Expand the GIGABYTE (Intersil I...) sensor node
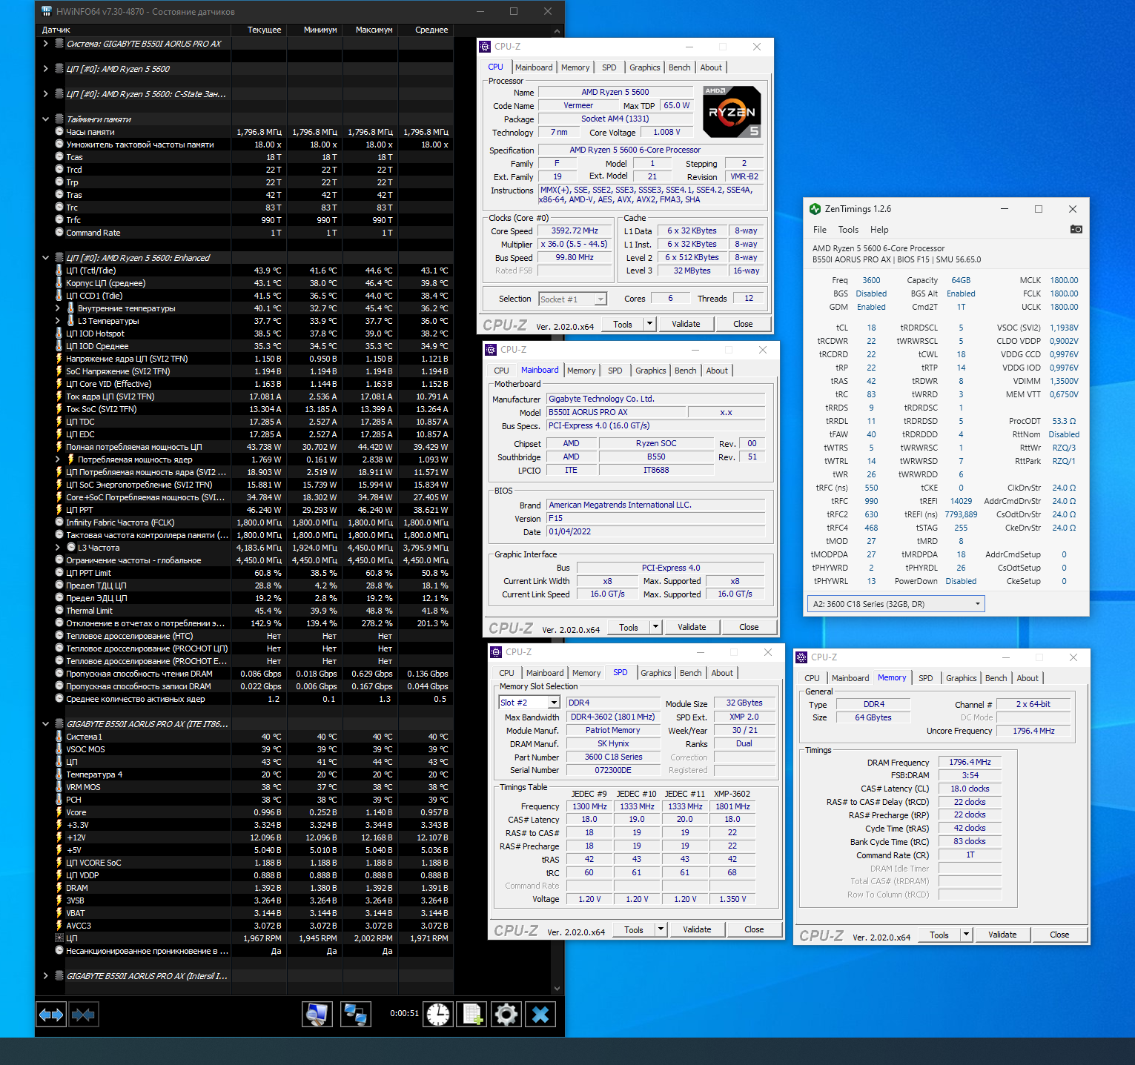The height and width of the screenshot is (1065, 1135). [46, 976]
